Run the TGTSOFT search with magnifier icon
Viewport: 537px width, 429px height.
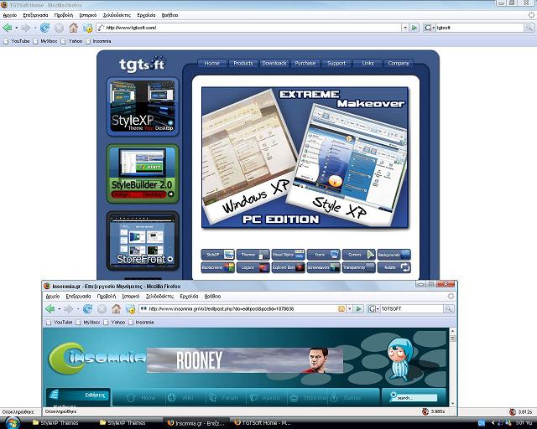pos(449,309)
